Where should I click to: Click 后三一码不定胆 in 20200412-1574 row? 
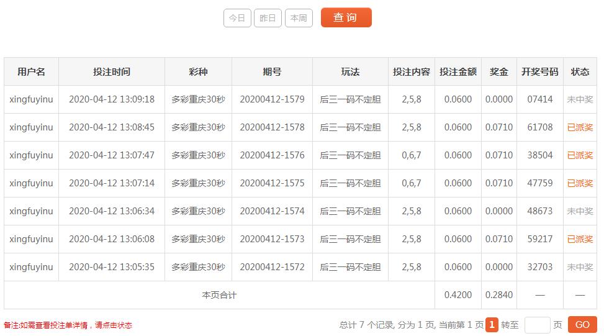(350, 211)
